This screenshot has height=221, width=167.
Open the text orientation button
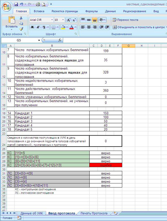coord(102,20)
